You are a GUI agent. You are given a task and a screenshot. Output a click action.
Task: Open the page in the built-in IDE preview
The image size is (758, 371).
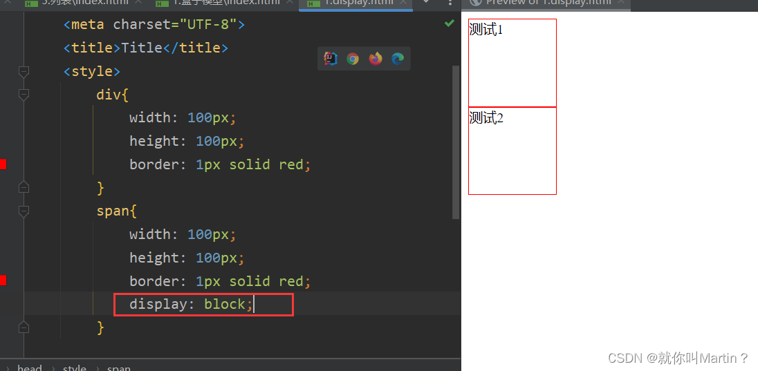(x=330, y=59)
